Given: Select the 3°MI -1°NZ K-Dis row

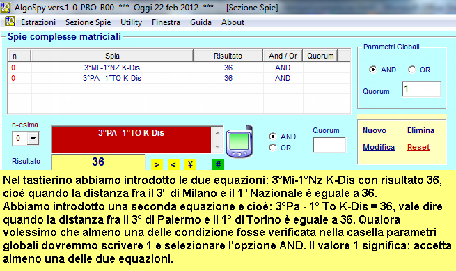Looking at the screenshot, I should pos(179,68).
